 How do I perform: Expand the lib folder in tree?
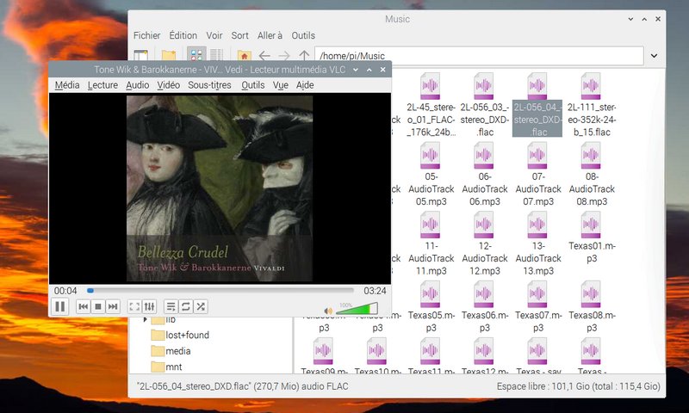click(x=145, y=319)
